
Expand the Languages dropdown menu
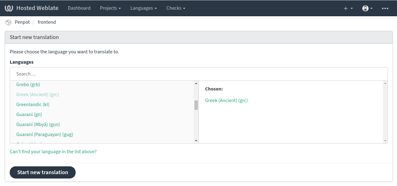[143, 8]
